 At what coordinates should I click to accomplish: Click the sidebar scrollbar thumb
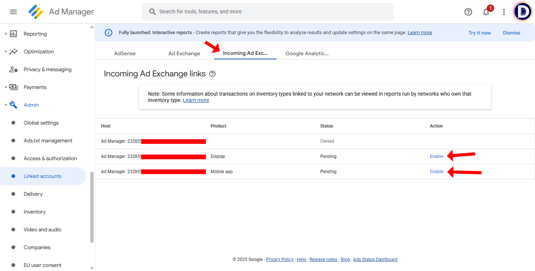92,207
